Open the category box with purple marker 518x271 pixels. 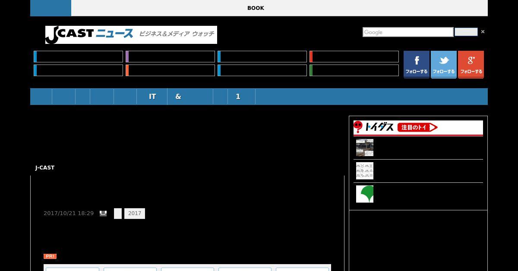pyautogui.click(x=170, y=57)
